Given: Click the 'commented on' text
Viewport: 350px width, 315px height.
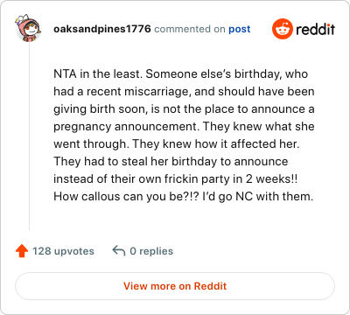Looking at the screenshot, I should coord(190,29).
